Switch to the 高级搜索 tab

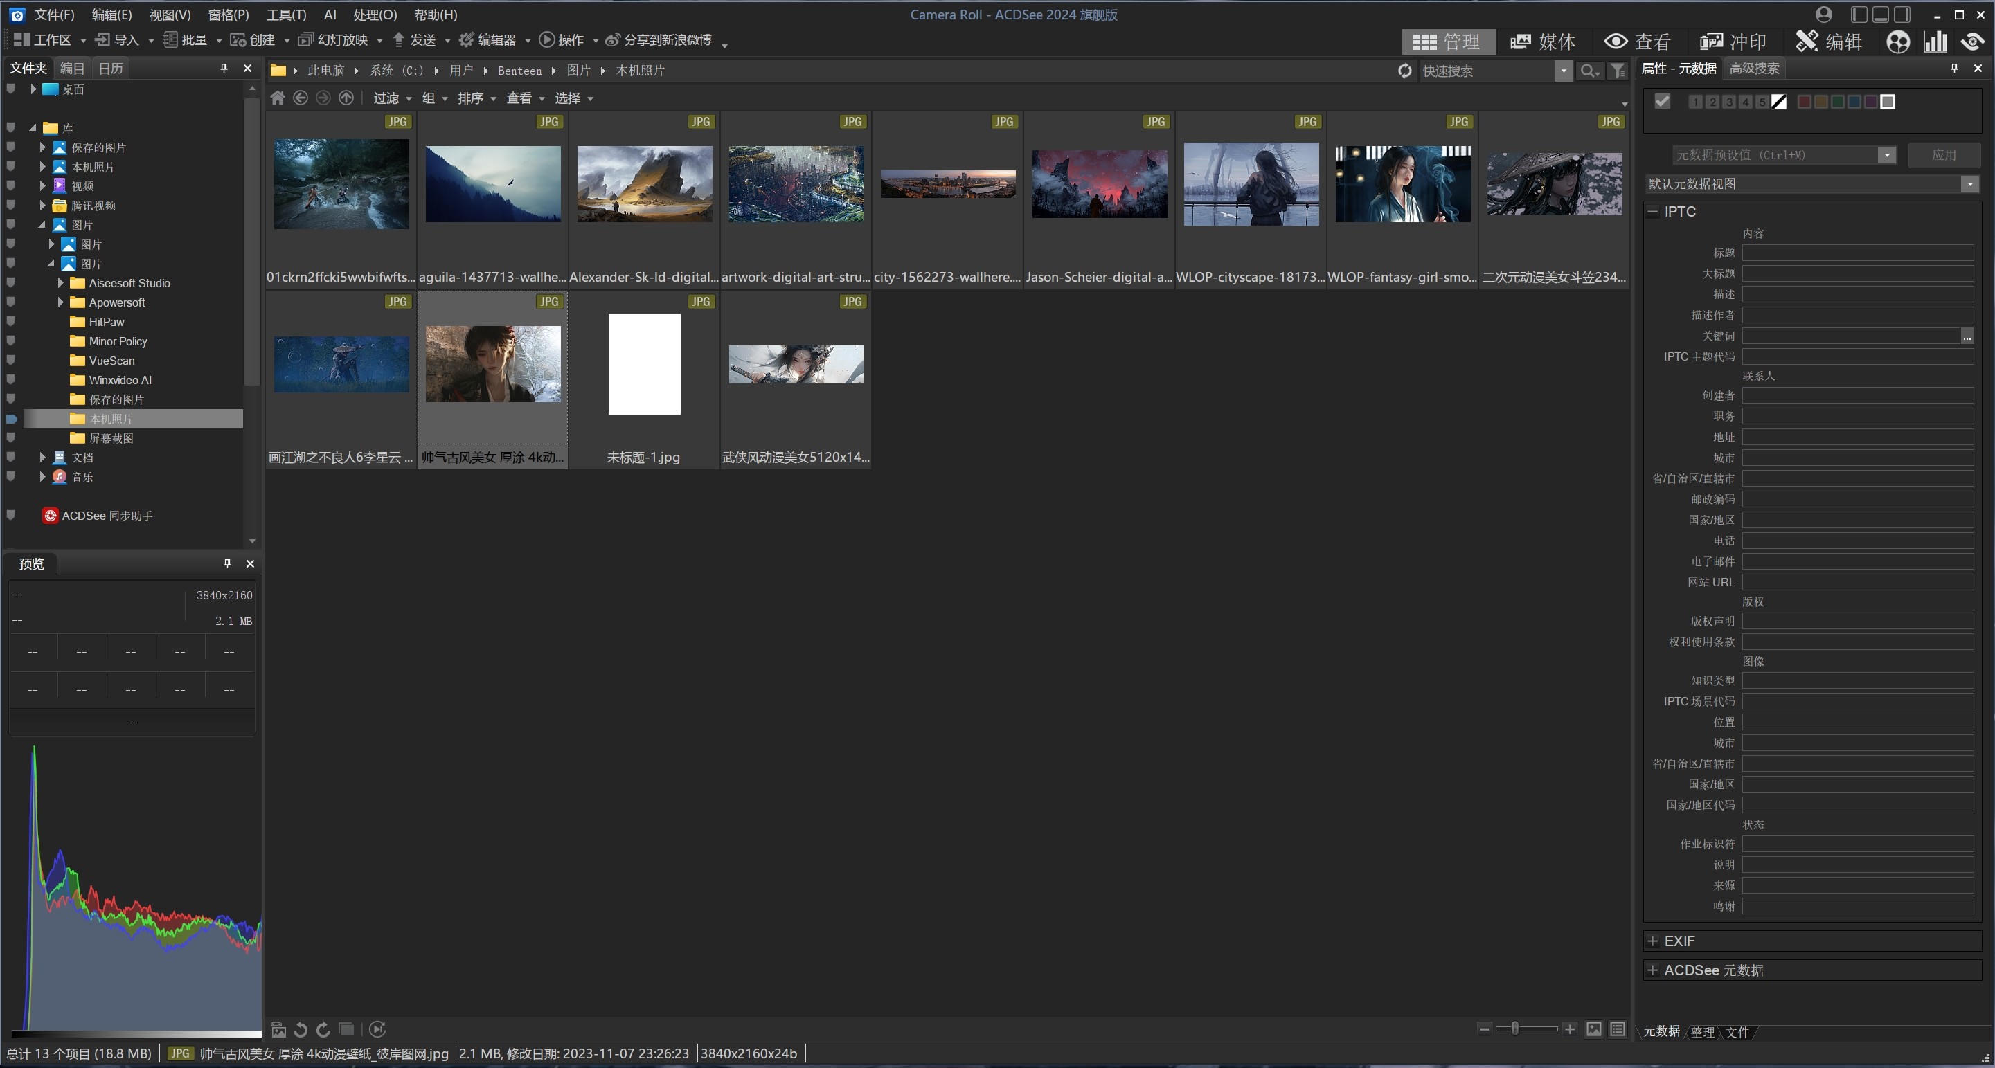(x=1754, y=68)
